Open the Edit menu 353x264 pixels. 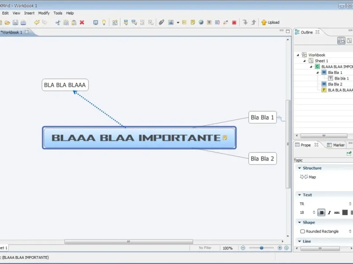[5, 13]
